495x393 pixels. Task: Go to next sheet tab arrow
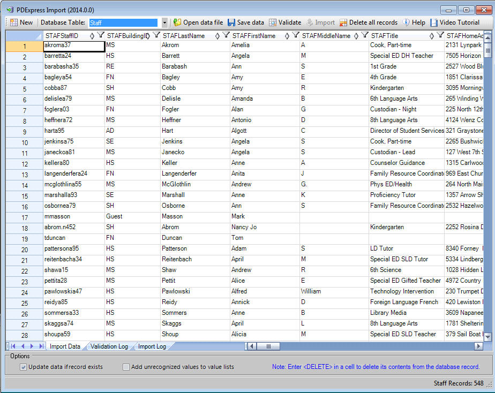click(32, 346)
